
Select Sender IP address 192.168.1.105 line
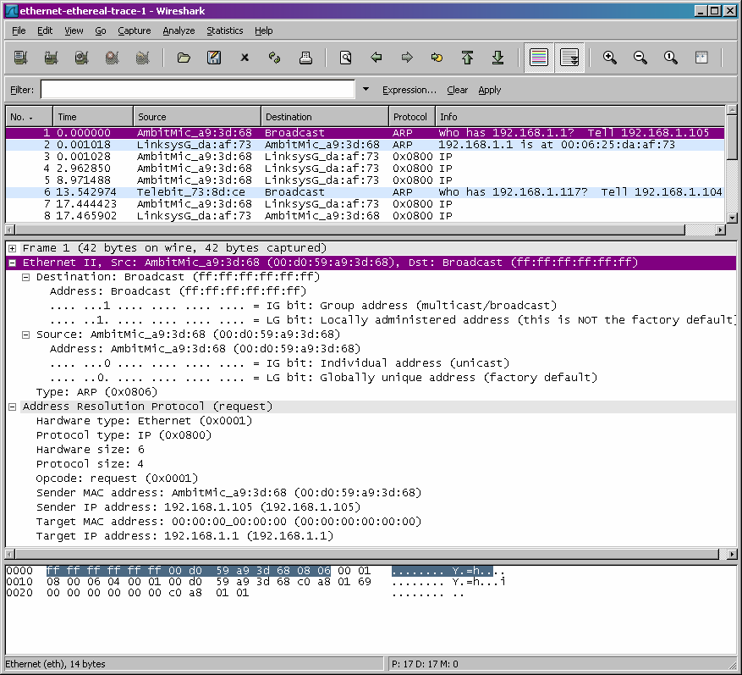click(x=198, y=507)
